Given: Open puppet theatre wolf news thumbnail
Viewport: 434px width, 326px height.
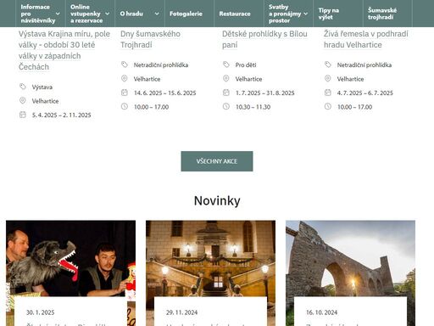Looking at the screenshot, I should pos(70,258).
